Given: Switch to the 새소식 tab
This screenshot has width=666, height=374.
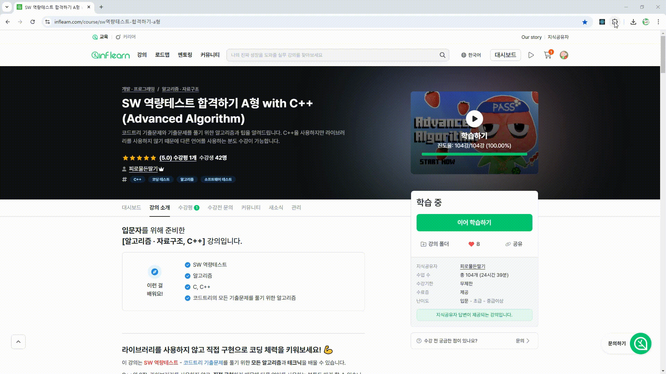Looking at the screenshot, I should click(x=276, y=207).
